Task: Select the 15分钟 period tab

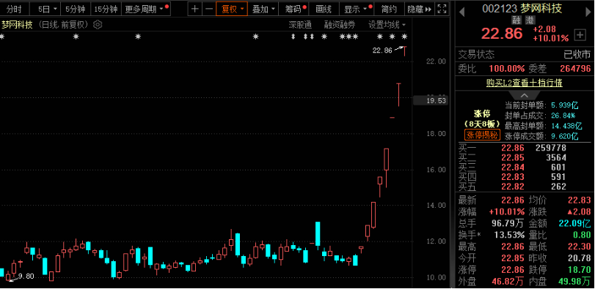Action: click(x=106, y=9)
